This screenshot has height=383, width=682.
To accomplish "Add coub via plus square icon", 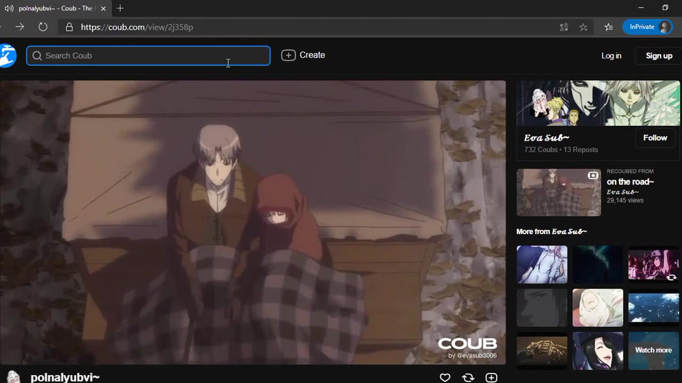I will tap(491, 377).
